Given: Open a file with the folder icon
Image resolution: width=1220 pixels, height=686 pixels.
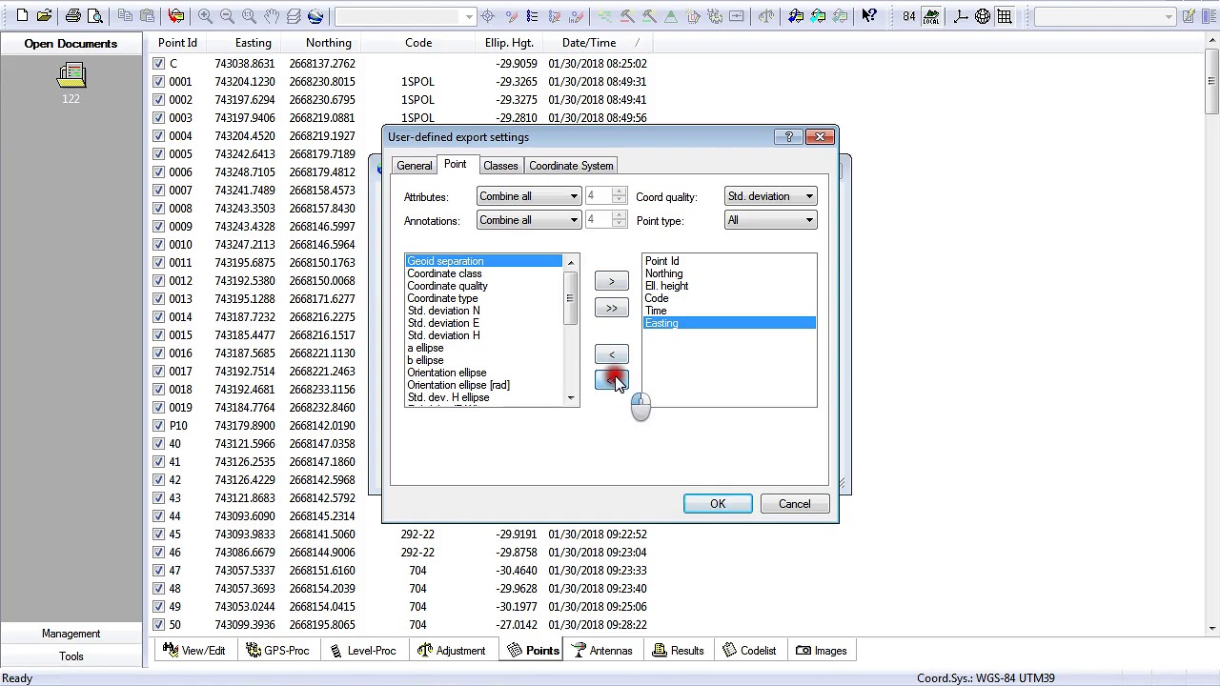Looking at the screenshot, I should coord(44,16).
